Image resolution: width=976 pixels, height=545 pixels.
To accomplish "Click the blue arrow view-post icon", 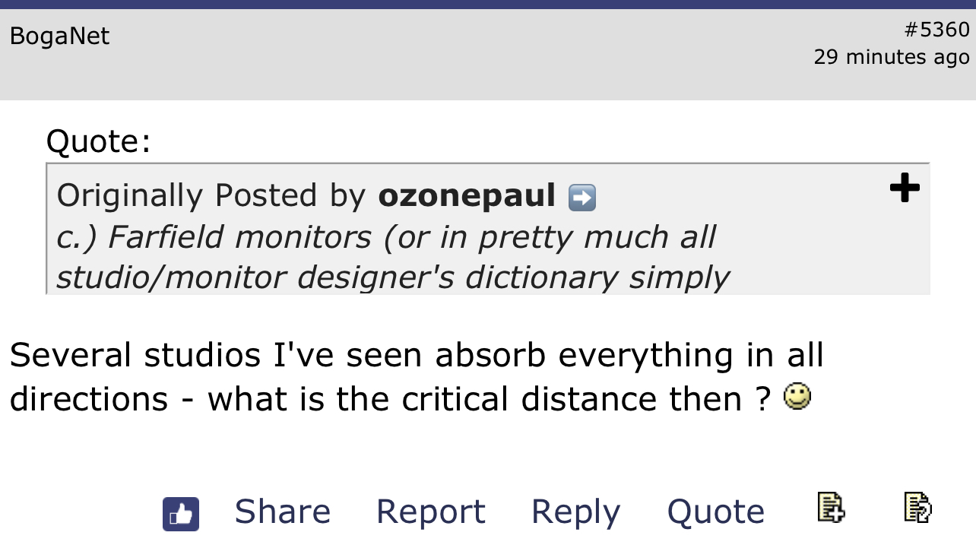I will tap(582, 198).
